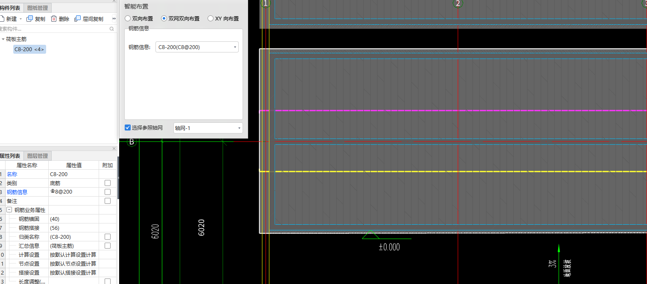This screenshot has width=647, height=284.
Task: Click the elevation triangle symbol
Action: (x=371, y=235)
